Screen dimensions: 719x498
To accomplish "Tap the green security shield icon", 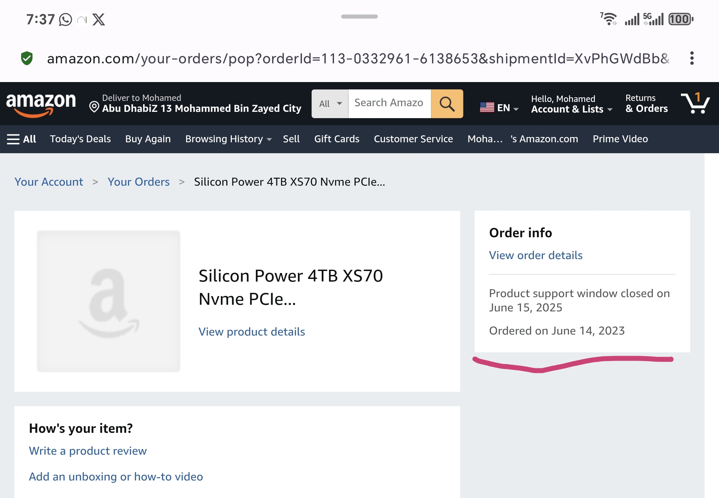I will [x=27, y=58].
